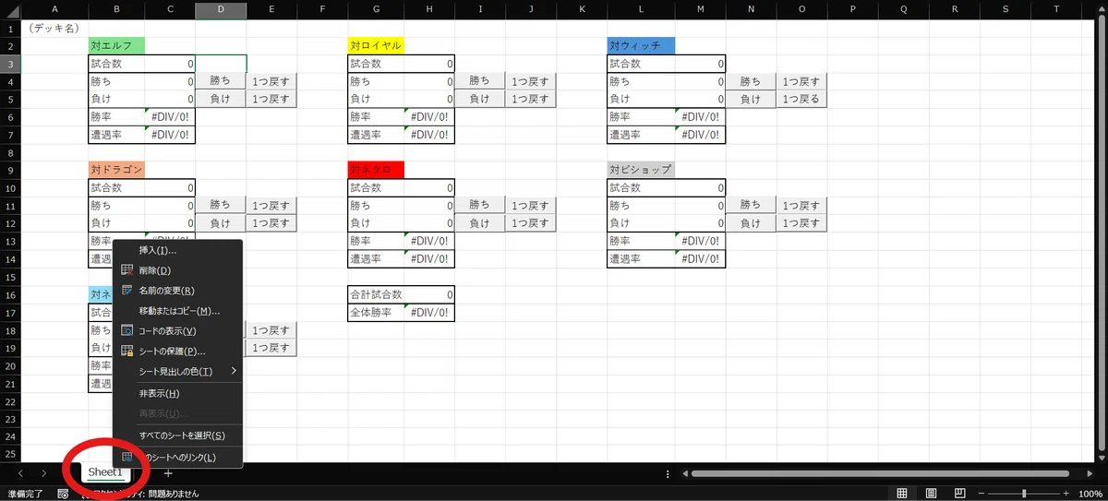
Task: Choose 削除(D) from the context menu
Action: (177, 270)
